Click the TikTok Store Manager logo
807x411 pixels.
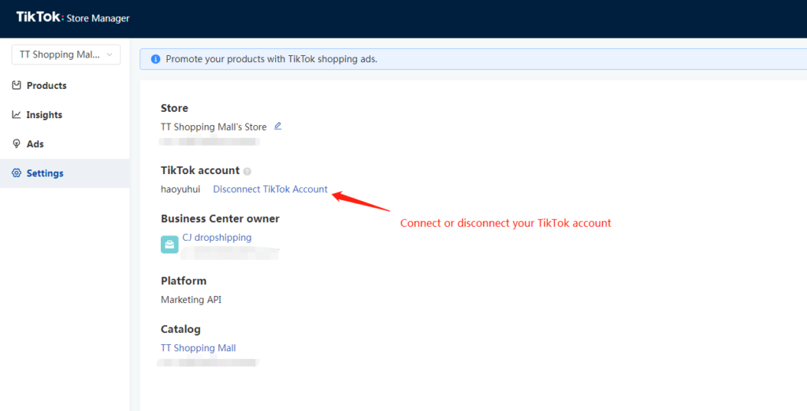73,17
